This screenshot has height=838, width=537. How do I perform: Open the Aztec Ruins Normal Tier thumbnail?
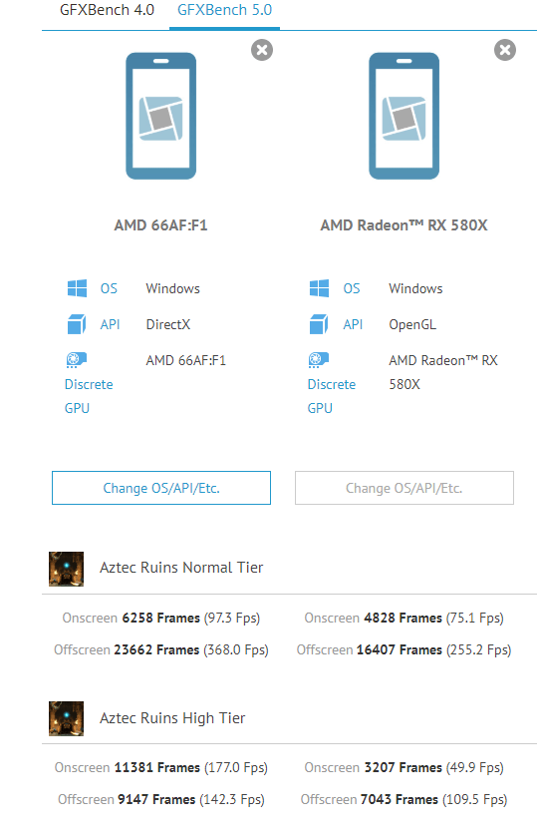pyautogui.click(x=66, y=569)
